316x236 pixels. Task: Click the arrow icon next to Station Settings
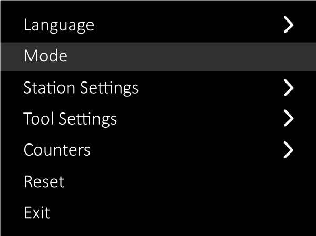click(x=288, y=87)
